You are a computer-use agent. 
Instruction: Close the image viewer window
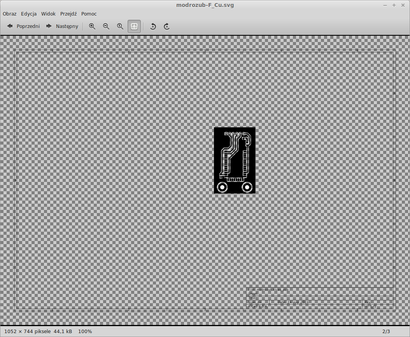[403, 5]
